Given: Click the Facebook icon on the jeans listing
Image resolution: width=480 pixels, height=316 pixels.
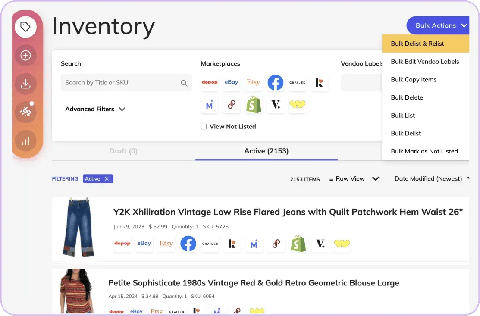Looking at the screenshot, I should click(x=188, y=244).
